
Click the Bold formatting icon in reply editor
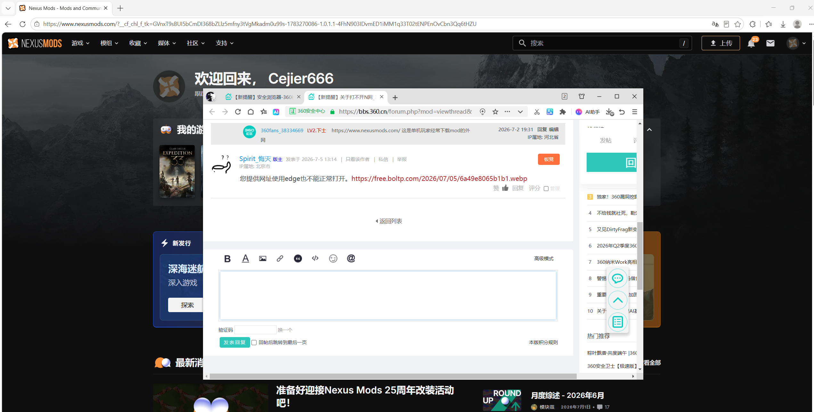tap(227, 259)
